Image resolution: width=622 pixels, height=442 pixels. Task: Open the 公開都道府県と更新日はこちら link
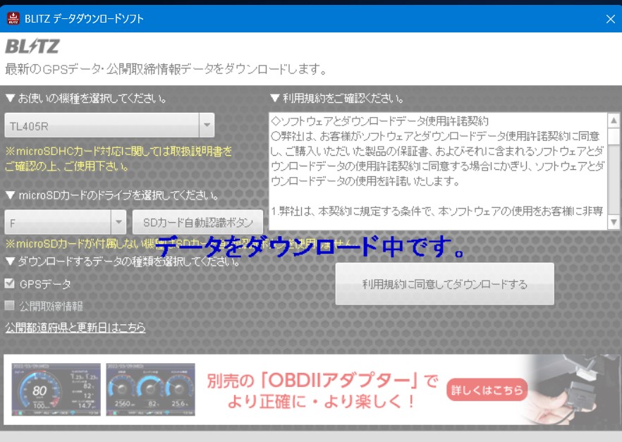coord(75,327)
